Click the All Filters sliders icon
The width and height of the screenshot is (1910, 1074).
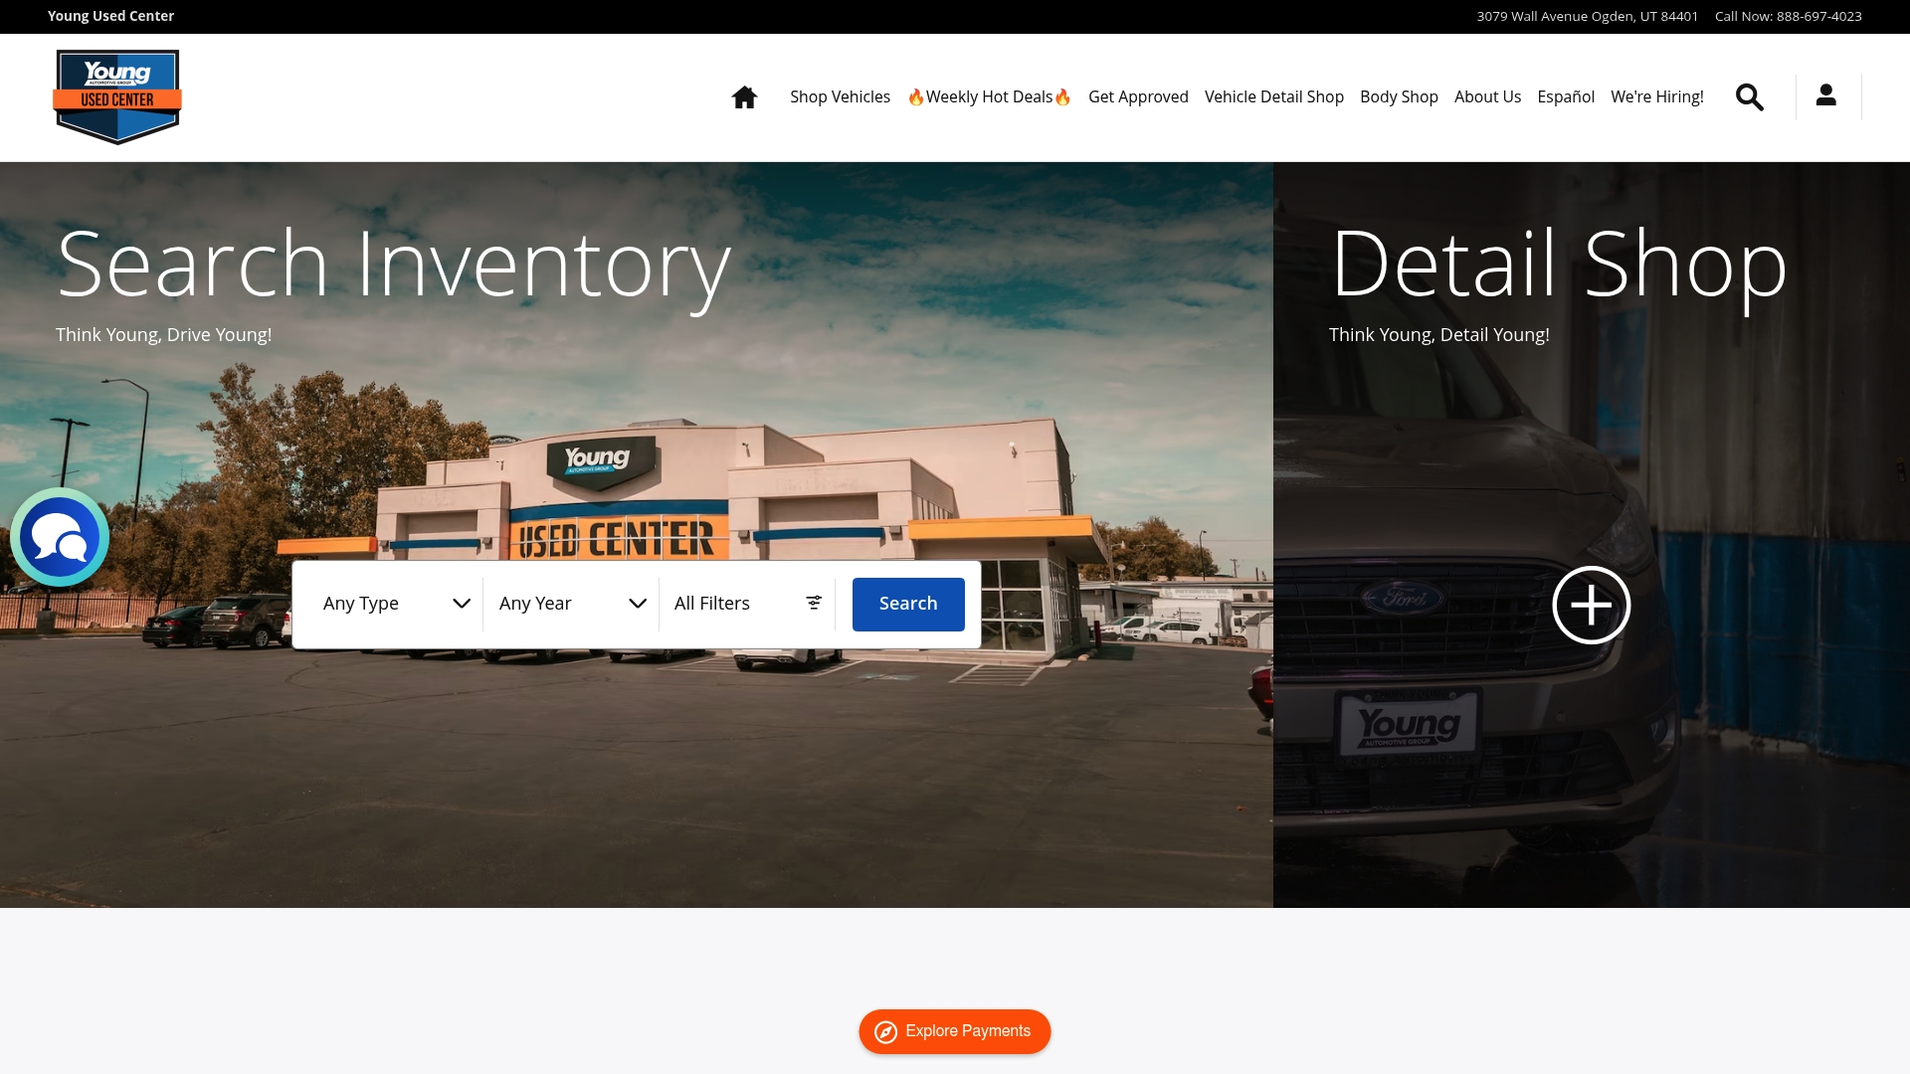click(x=814, y=603)
